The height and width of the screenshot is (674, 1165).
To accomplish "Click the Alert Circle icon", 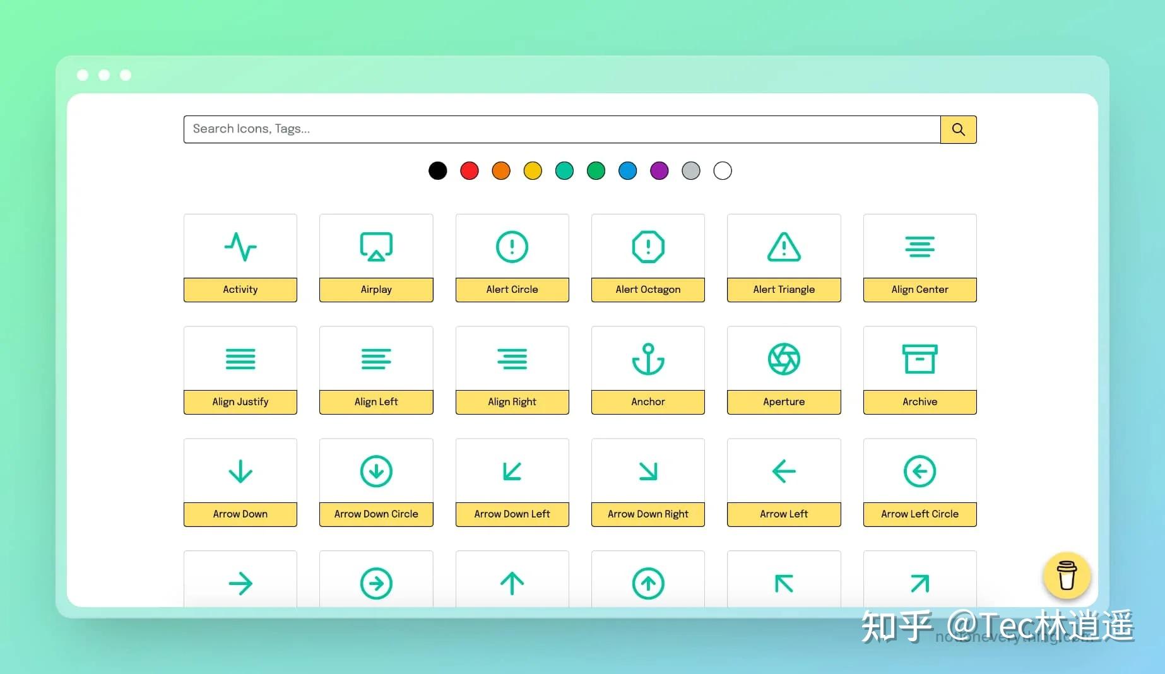I will 512,247.
